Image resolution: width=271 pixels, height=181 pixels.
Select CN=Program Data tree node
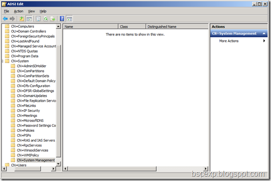pyautogui.click(x=25, y=56)
